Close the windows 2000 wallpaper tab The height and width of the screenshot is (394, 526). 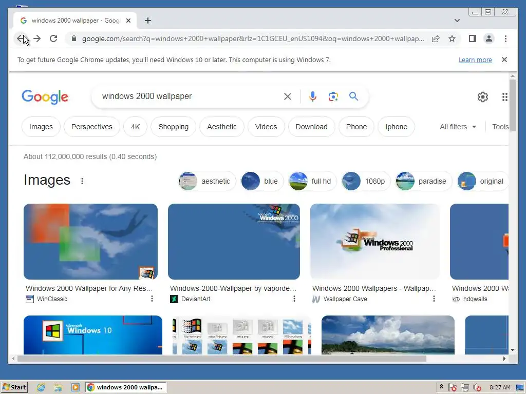click(x=128, y=21)
